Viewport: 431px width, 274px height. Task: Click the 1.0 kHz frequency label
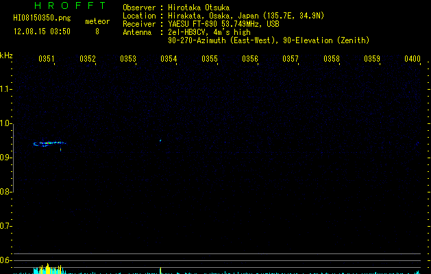(x=5, y=123)
